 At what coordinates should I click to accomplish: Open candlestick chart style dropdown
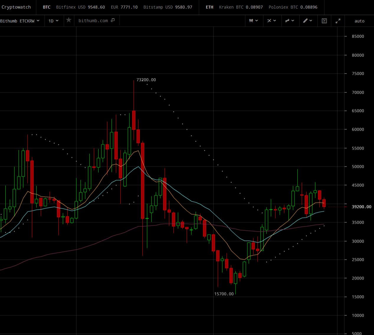[x=254, y=21]
